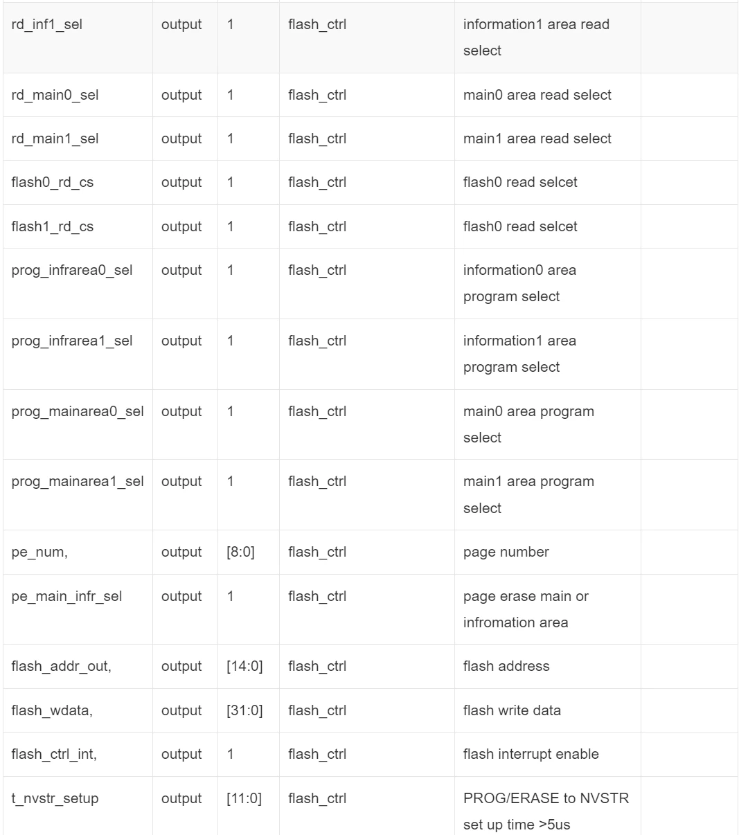
Task: Select the prog_infrarea0_sel cell
Action: click(x=72, y=270)
